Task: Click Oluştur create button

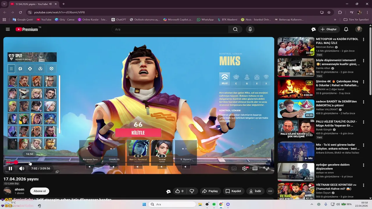Action: 328,29
